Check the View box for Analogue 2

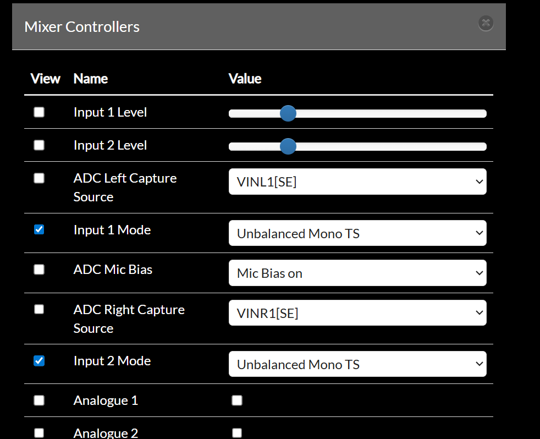pos(39,433)
